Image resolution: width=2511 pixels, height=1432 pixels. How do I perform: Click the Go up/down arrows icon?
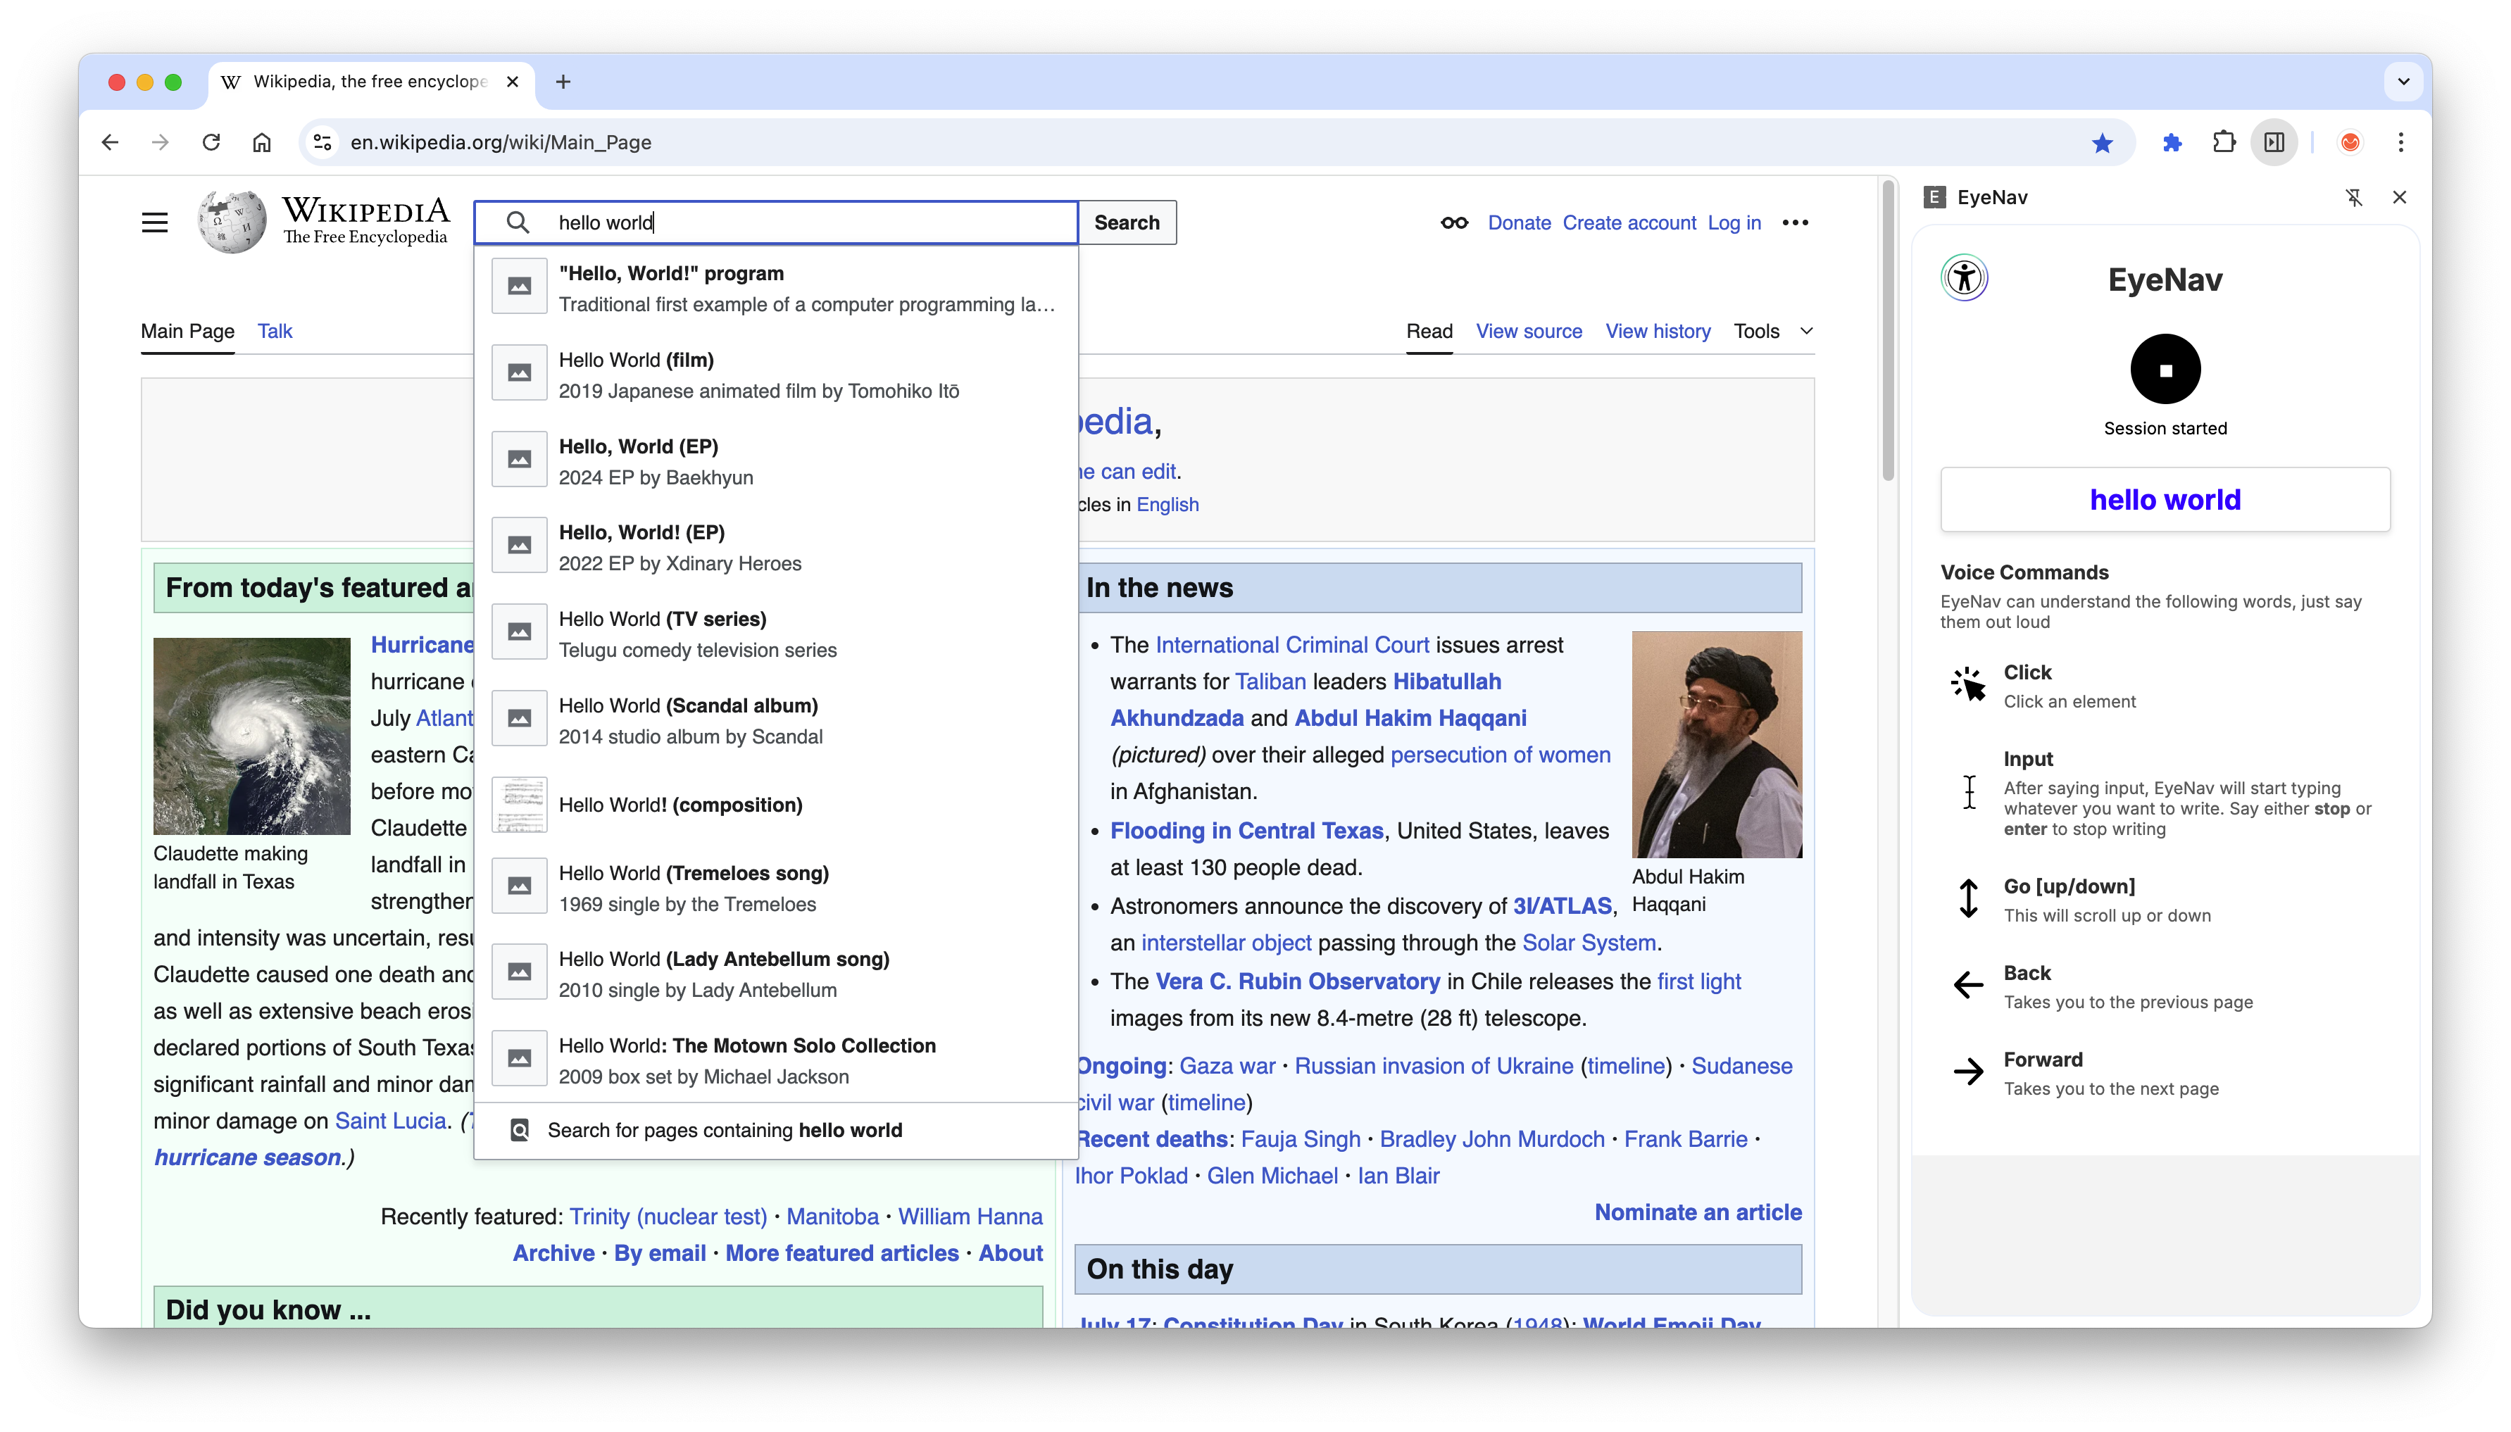coord(1968,899)
